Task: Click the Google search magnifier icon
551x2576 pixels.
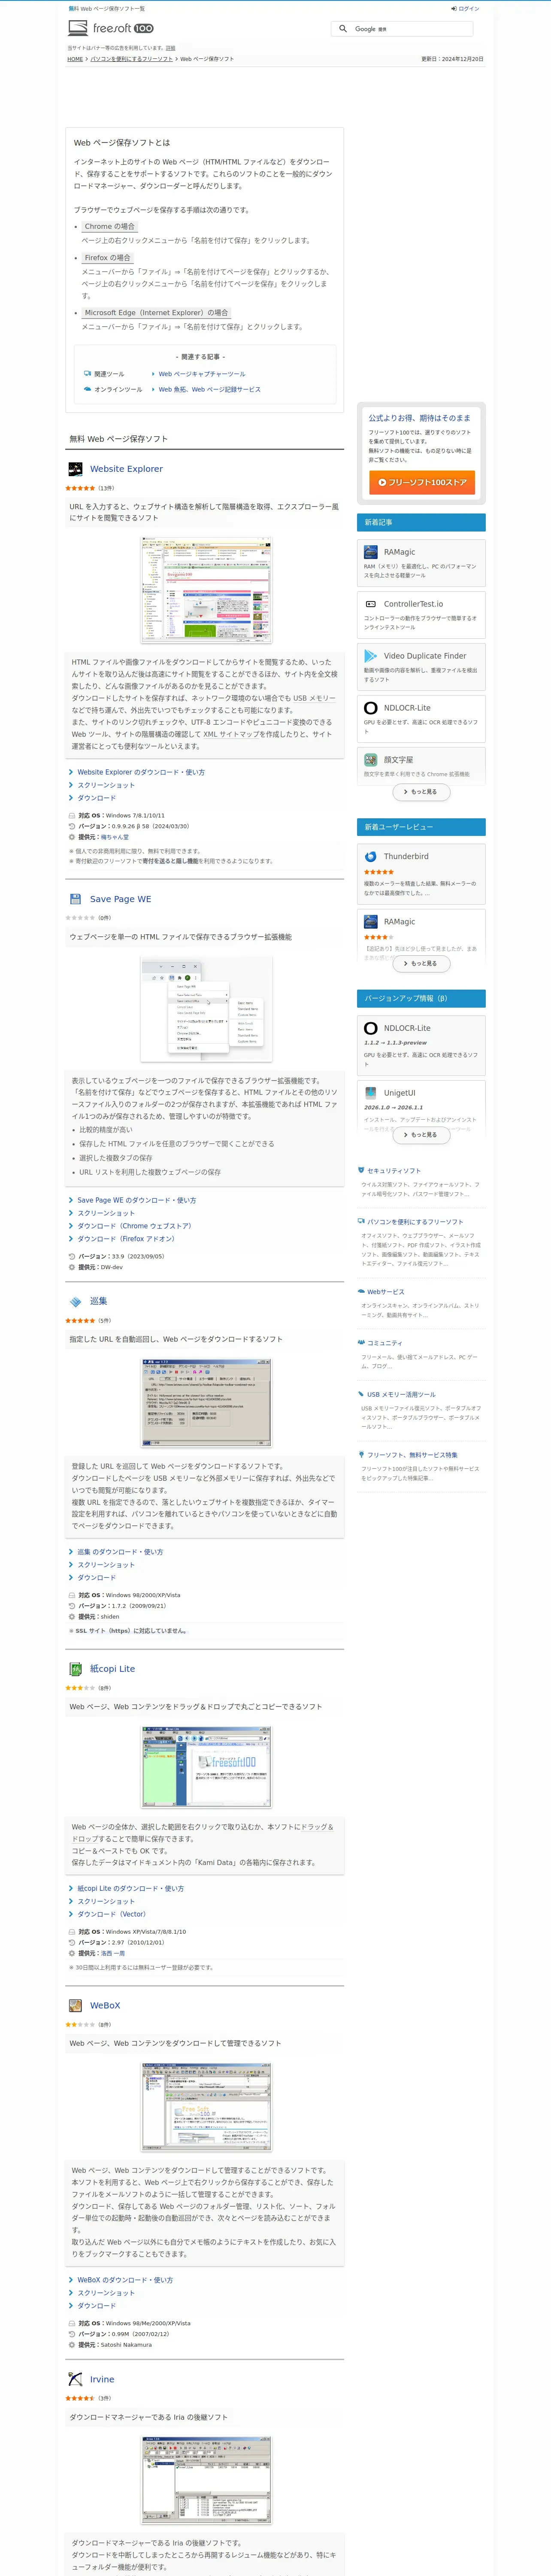Action: click(x=342, y=29)
